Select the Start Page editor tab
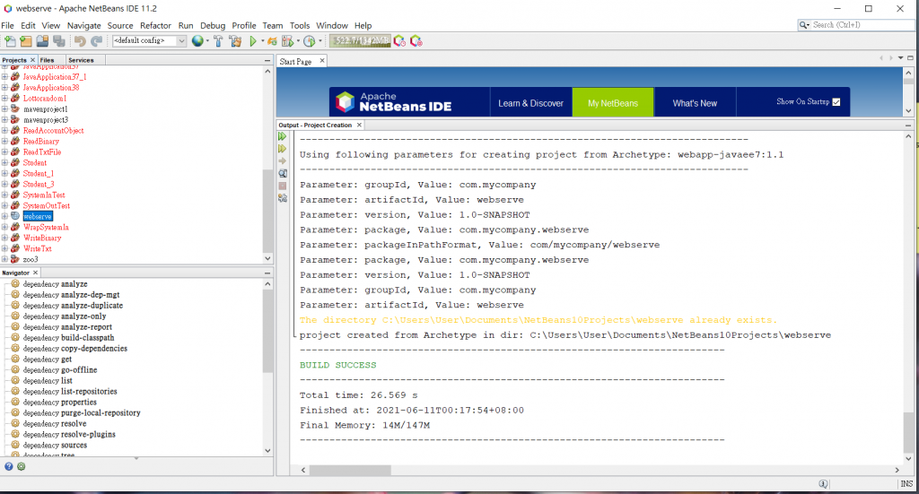 [295, 62]
